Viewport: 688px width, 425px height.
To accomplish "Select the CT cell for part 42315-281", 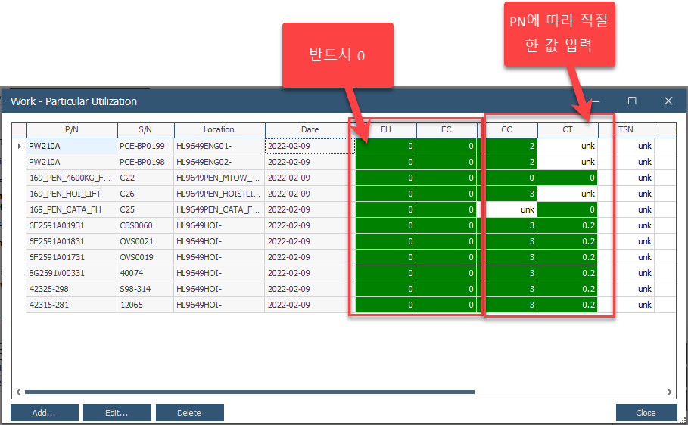I will coord(568,305).
